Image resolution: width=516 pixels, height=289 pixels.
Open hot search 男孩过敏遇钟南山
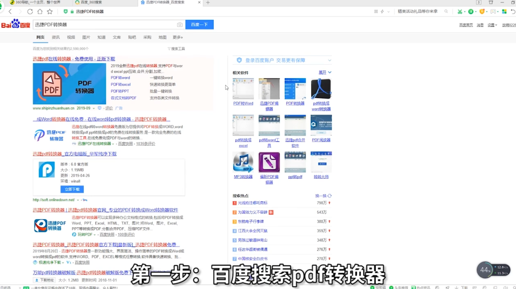tap(253, 240)
